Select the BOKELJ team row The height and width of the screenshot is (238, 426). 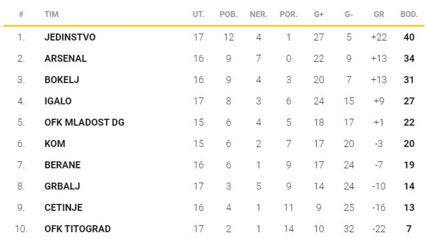click(x=62, y=80)
